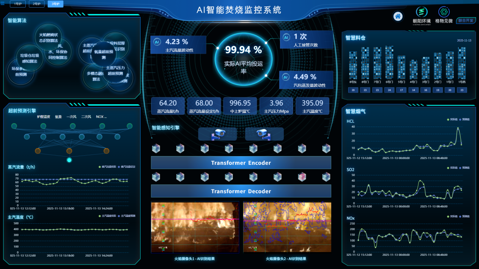
Task: Click flame camera 1 AI result image
Action: 195,227
